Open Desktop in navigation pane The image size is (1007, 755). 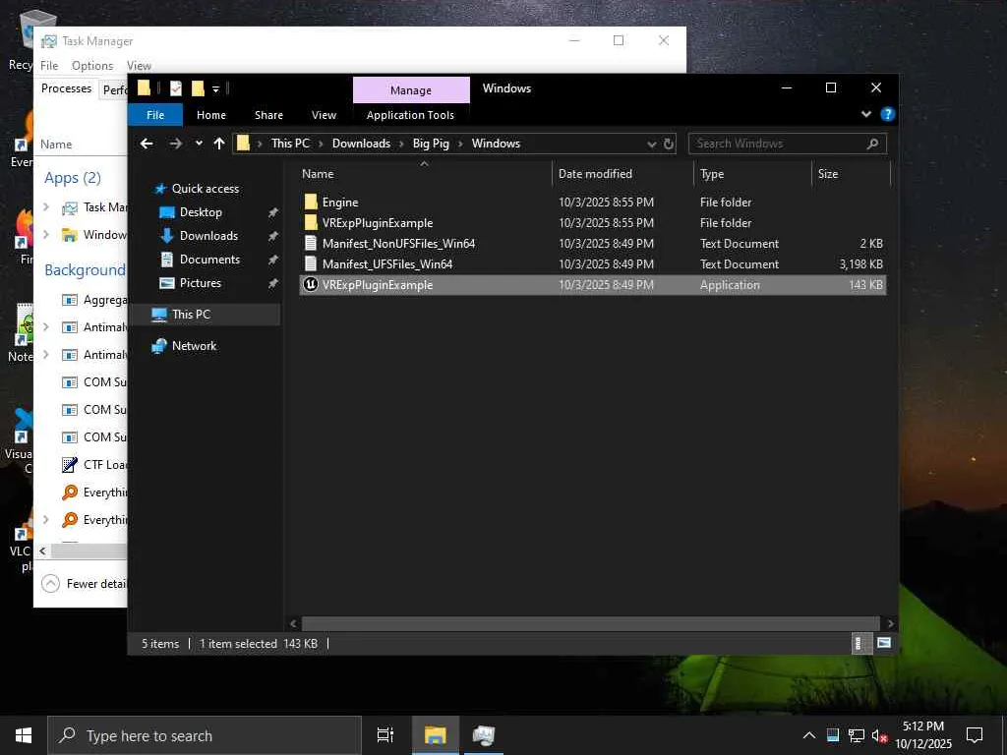(x=201, y=212)
